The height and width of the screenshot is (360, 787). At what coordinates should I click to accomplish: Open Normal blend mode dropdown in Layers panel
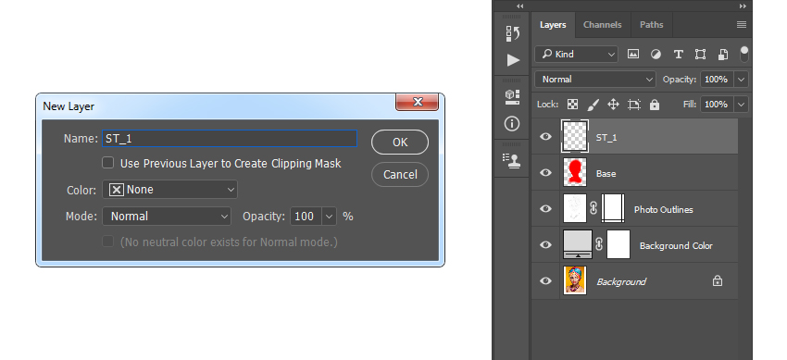[x=595, y=80]
